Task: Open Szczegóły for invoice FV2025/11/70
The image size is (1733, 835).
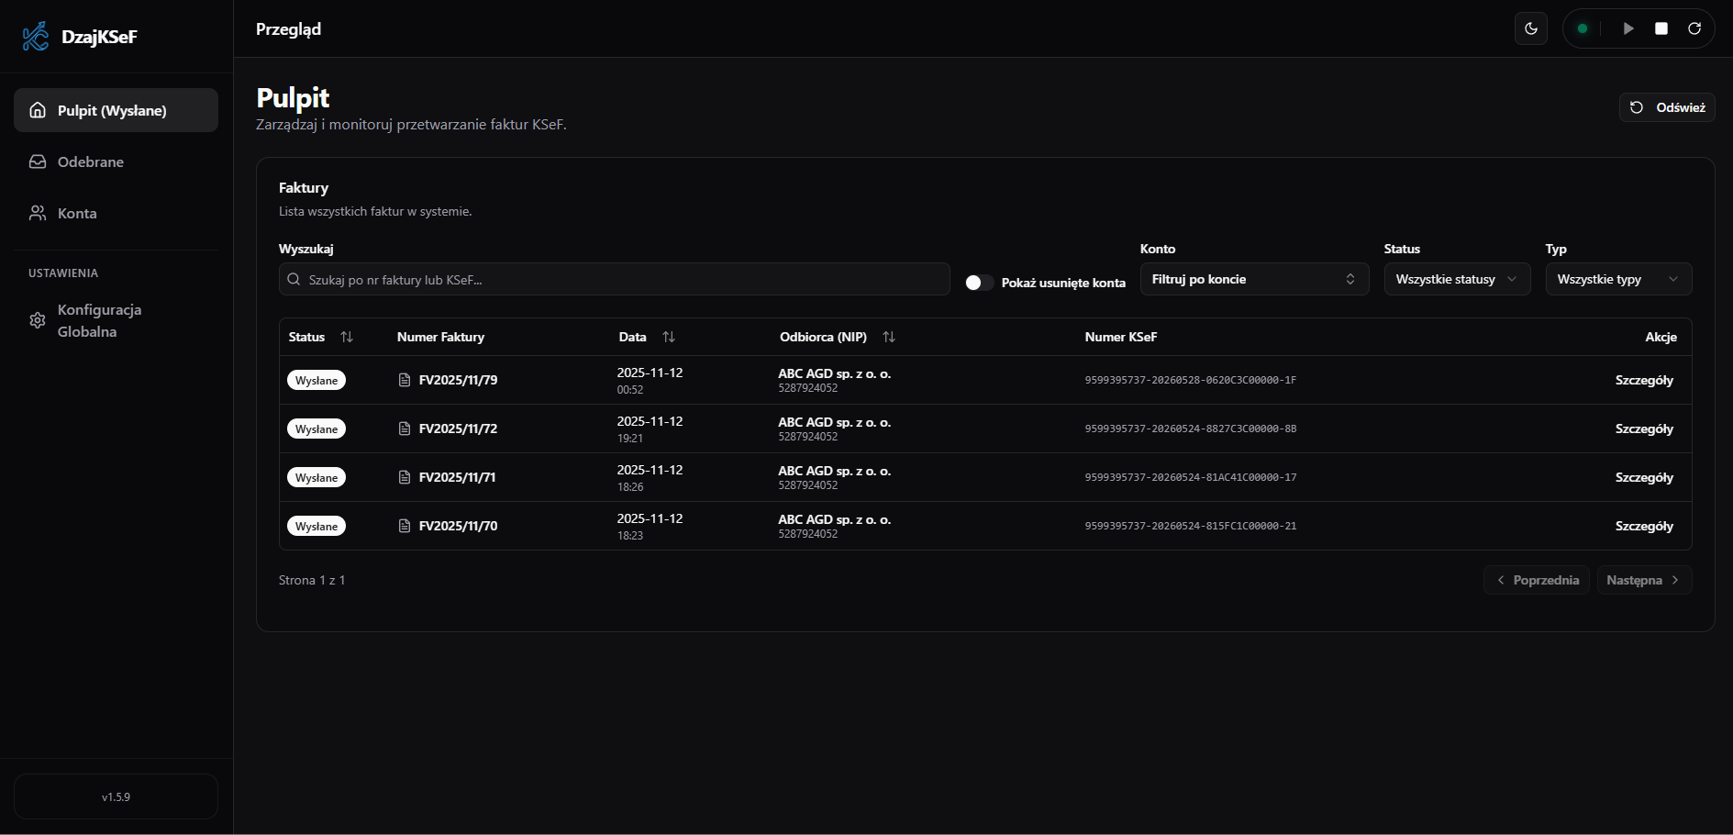Action: [x=1644, y=526]
